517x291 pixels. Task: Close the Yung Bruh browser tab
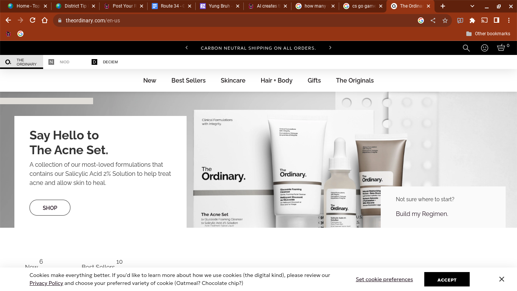[x=237, y=6]
